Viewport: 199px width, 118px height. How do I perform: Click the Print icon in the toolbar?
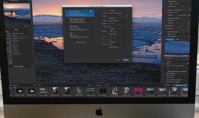point(165,85)
